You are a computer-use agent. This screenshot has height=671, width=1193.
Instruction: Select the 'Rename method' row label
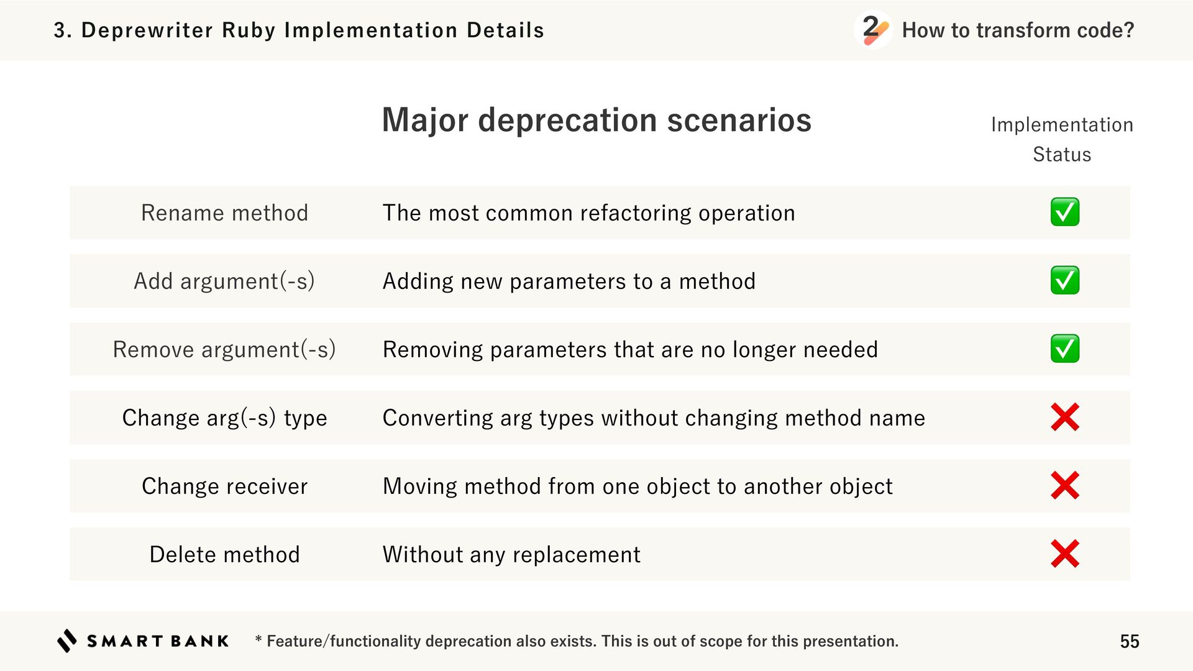tap(224, 213)
